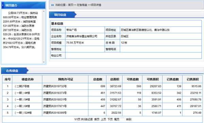
Task: Open permit 济建预许2018373号
Action: point(55,93)
